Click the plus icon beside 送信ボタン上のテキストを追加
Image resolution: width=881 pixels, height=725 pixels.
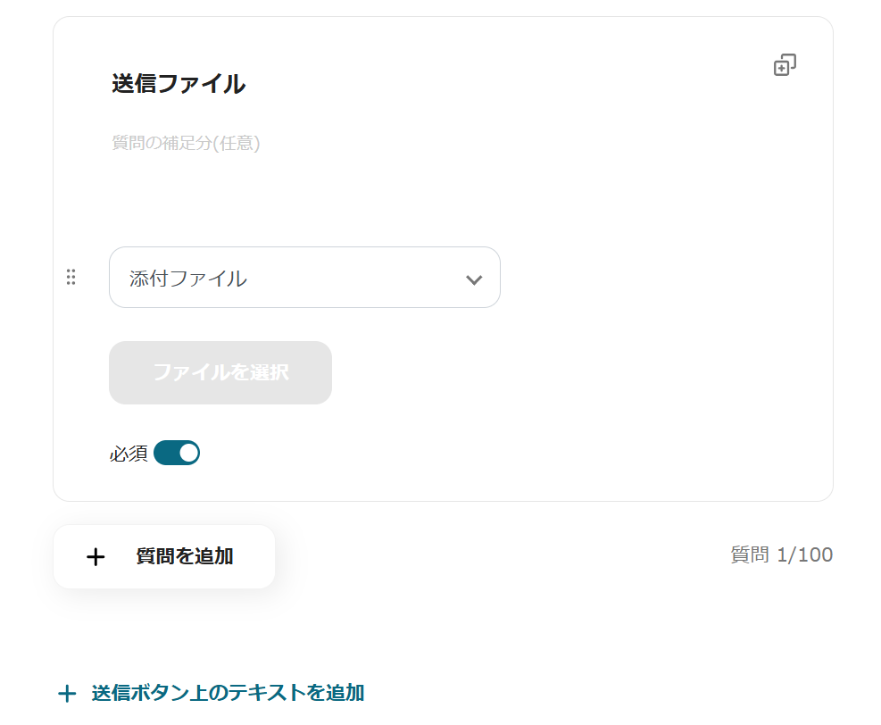coord(67,694)
